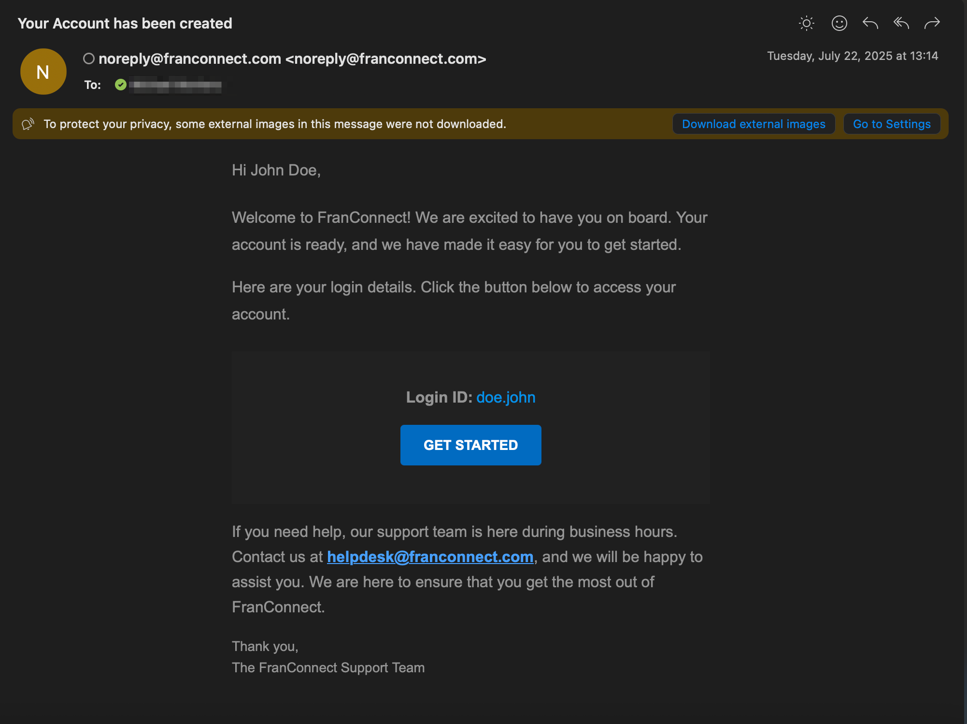967x724 pixels.
Task: Open the sender avatar with letter N
Action: (43, 72)
